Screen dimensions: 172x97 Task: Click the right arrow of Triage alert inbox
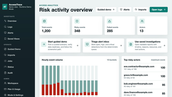pyautogui.click(x=121, y=46)
